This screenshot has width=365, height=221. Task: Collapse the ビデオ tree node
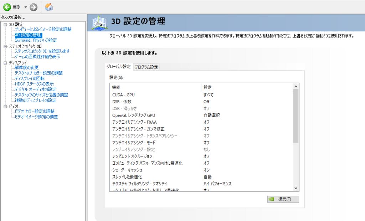coord(5,107)
